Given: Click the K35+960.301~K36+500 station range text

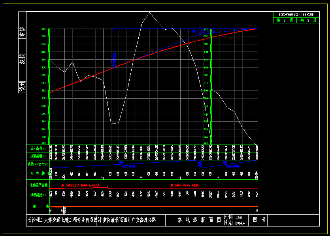Looking at the screenshot, I should tap(296, 15).
